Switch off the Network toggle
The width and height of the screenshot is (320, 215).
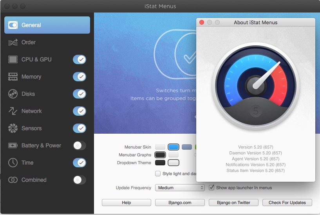[80, 111]
